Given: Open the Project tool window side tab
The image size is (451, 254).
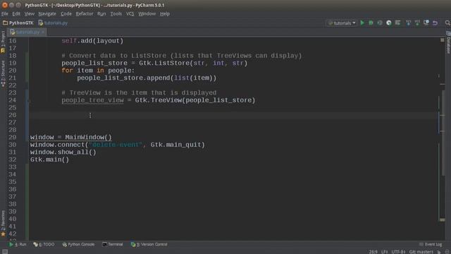Looking at the screenshot, I should click(3, 42).
